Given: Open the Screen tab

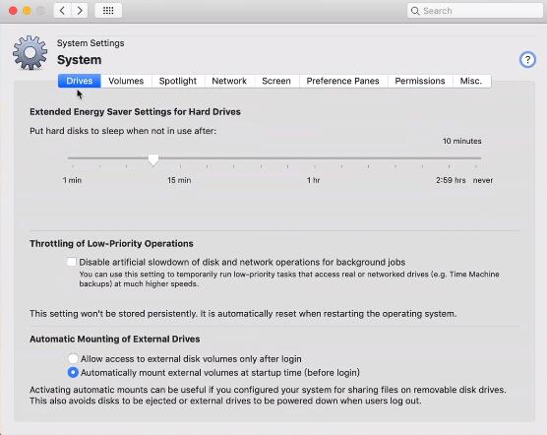Looking at the screenshot, I should tap(276, 81).
